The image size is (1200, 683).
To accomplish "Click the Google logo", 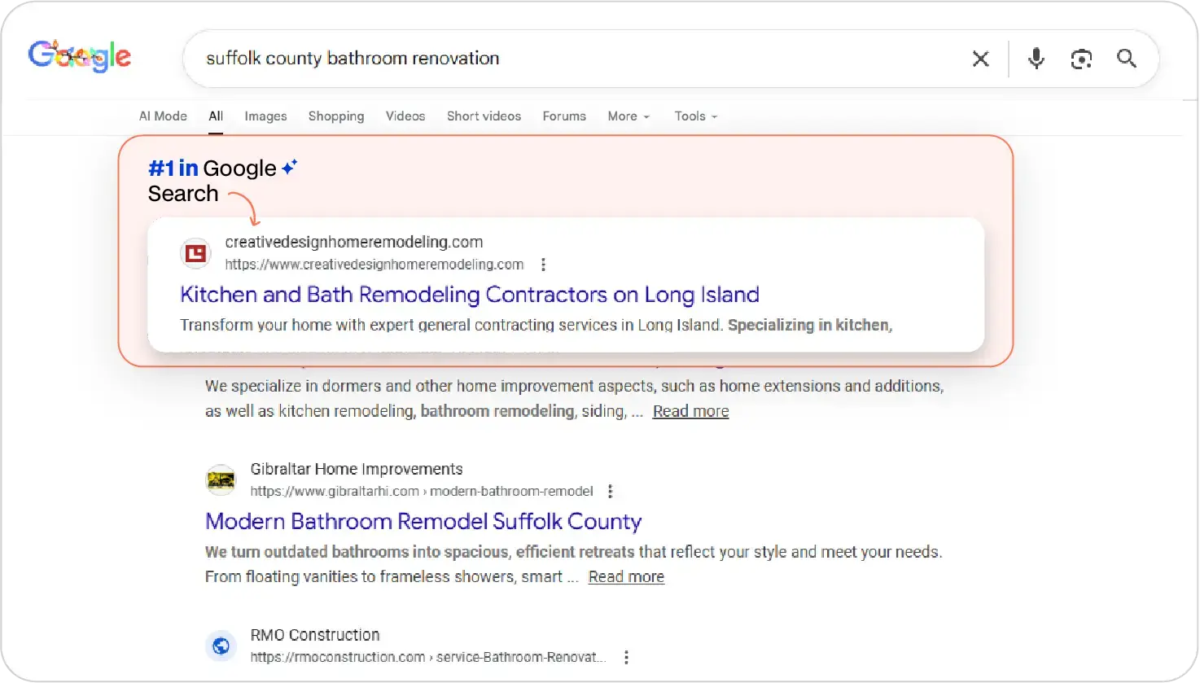I will click(x=79, y=56).
